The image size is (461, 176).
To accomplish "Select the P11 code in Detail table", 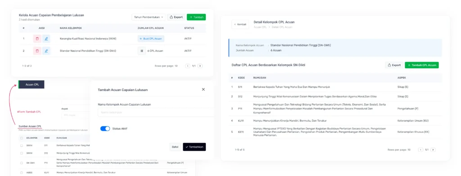I will (x=240, y=109).
